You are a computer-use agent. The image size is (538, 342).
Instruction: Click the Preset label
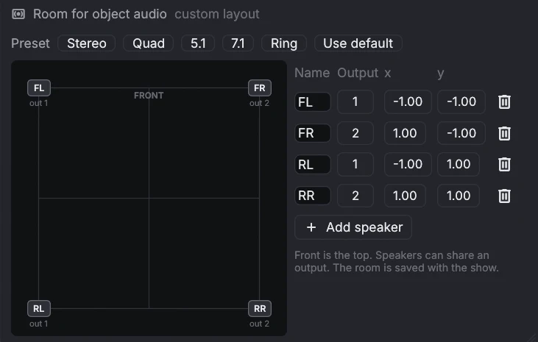30,43
